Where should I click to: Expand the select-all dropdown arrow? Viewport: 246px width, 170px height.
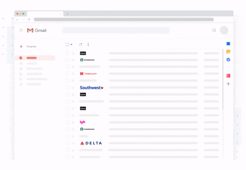71,45
